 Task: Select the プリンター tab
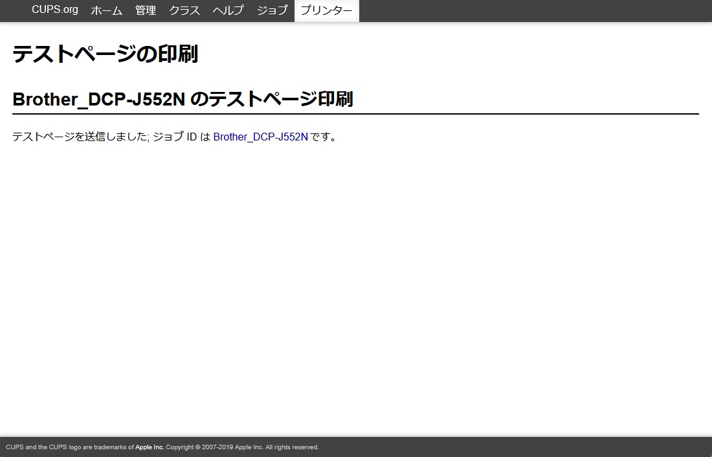pos(326,10)
